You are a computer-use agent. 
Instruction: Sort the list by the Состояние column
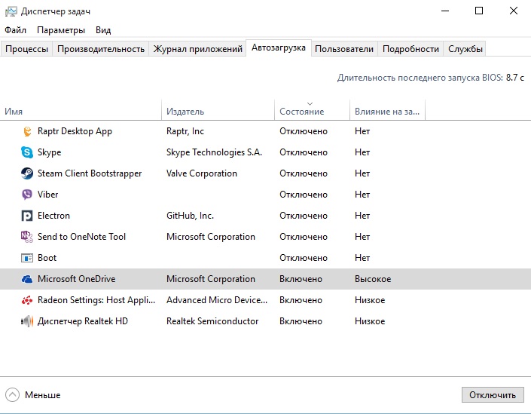click(301, 112)
